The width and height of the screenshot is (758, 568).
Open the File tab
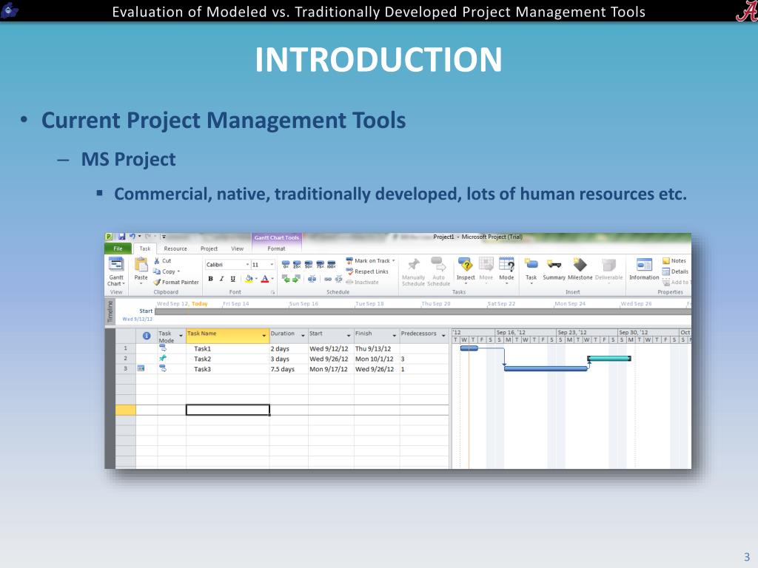click(118, 248)
